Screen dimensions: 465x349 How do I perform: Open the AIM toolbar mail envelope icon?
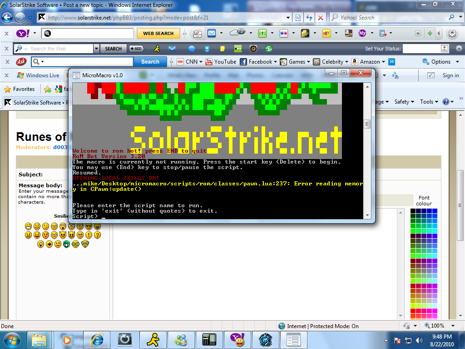click(x=172, y=48)
